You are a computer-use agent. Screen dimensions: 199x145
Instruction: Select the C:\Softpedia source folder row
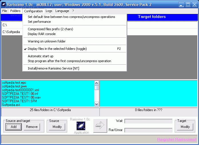(12, 32)
